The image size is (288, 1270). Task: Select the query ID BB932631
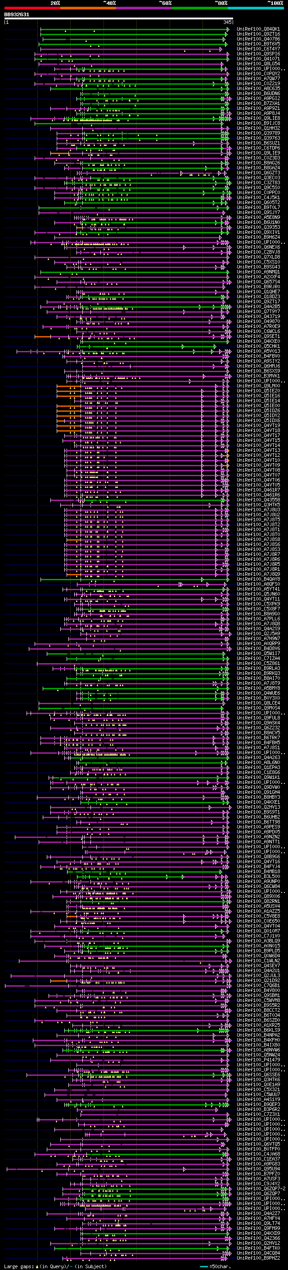click(x=17, y=15)
